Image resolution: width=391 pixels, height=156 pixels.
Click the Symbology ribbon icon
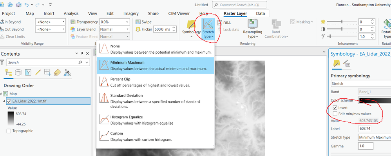tap(191, 29)
